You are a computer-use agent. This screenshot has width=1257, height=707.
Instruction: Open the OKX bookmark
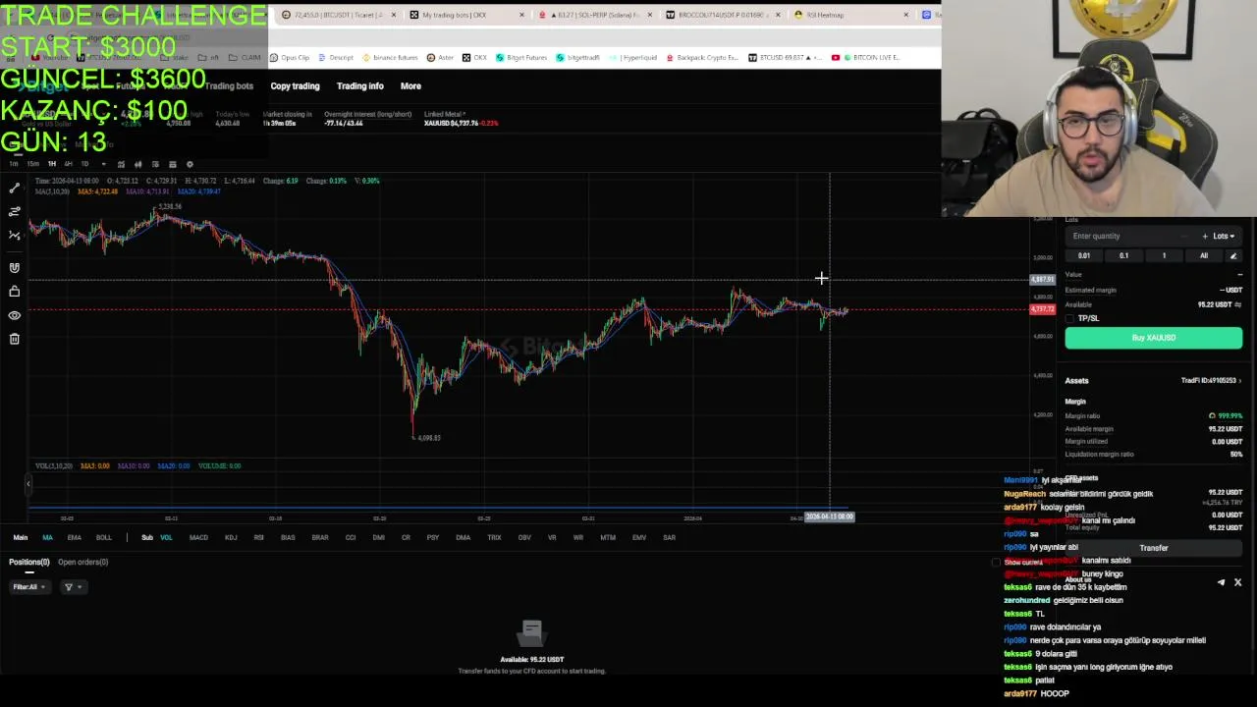(474, 58)
